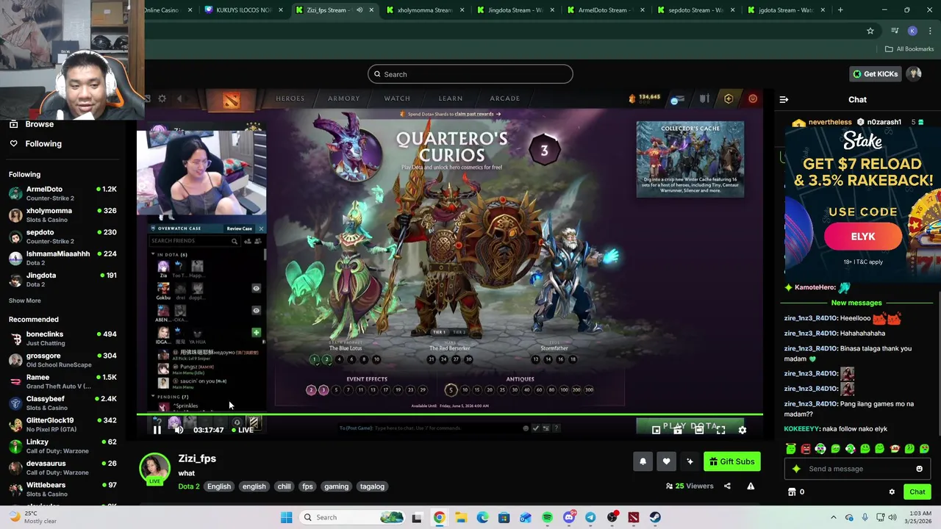This screenshot has width=941, height=529.
Task: Insert the angry red emote
Action: [x=806, y=448]
